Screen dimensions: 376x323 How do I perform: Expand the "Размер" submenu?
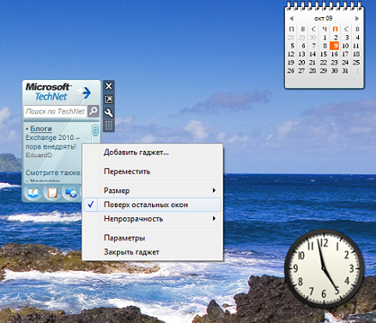(x=152, y=191)
